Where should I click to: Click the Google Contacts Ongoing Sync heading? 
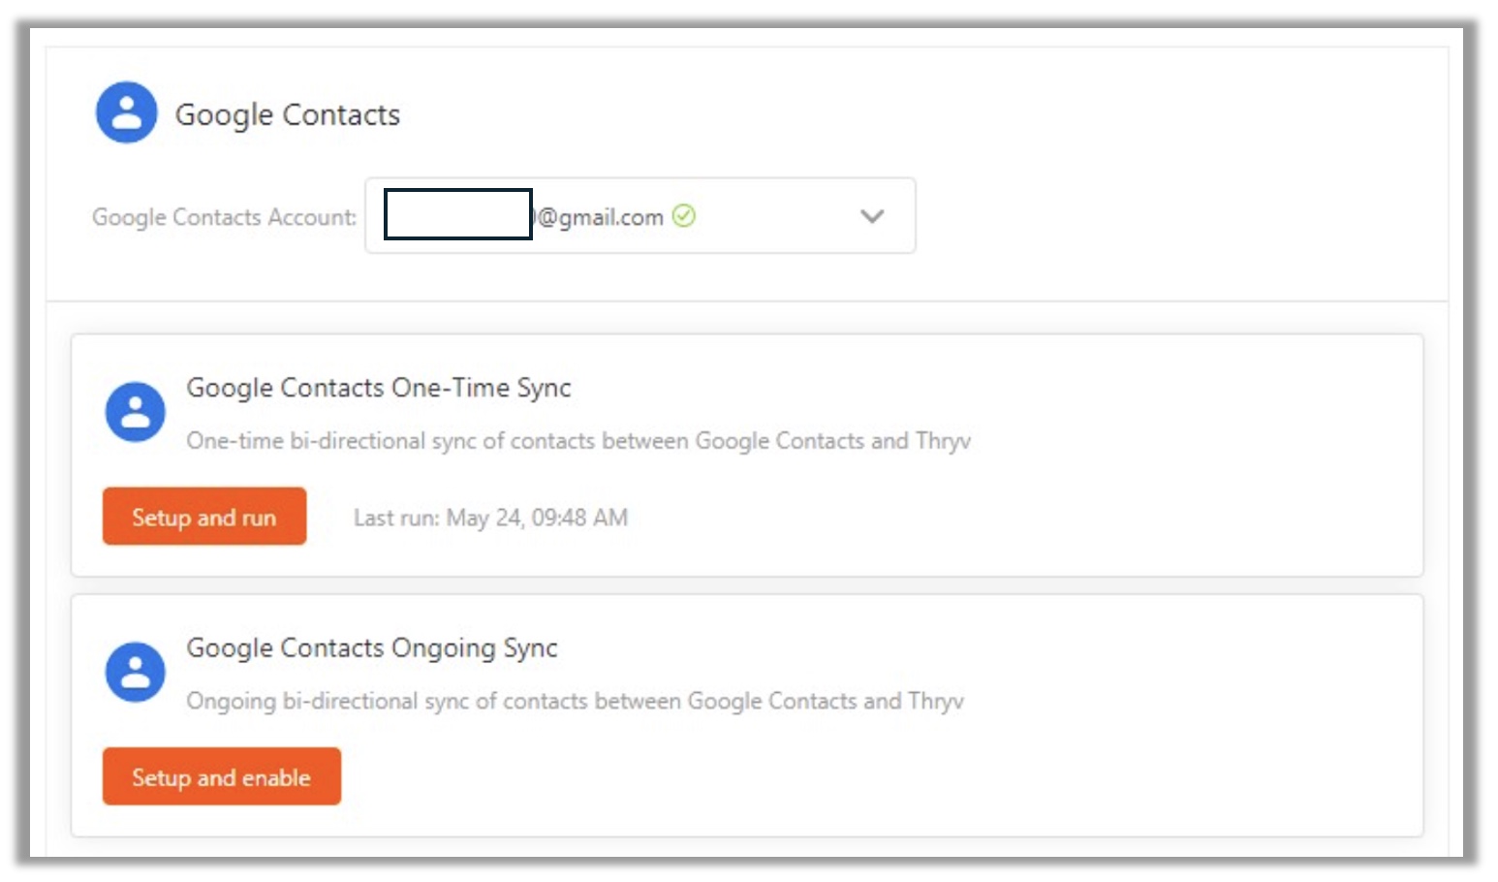(371, 647)
